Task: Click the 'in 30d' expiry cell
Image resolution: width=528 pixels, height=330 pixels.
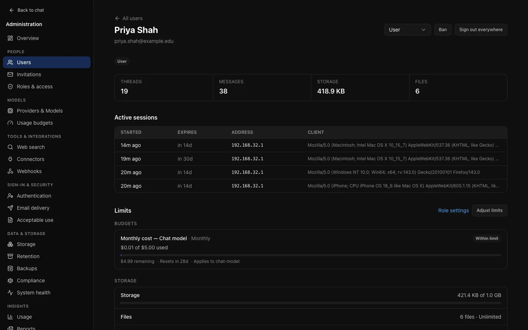Action: pos(185,159)
